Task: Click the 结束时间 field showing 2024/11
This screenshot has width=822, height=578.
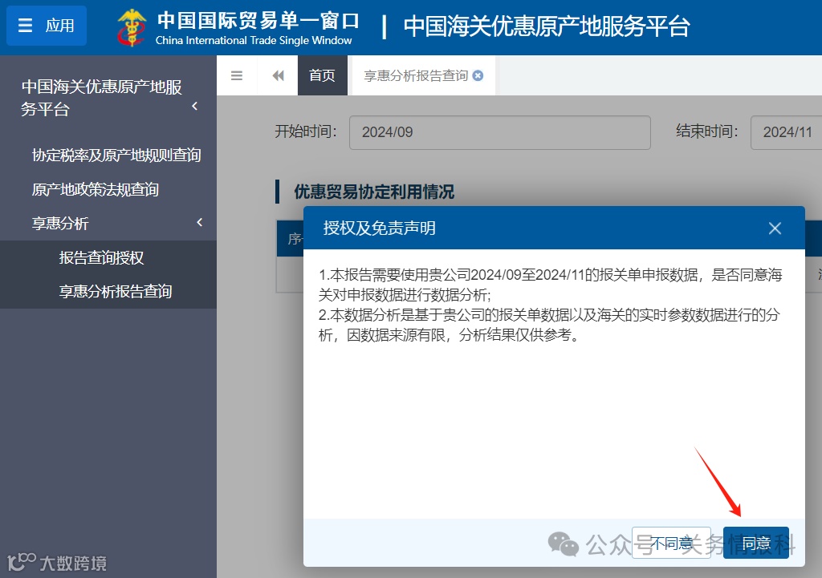Action: (x=787, y=132)
